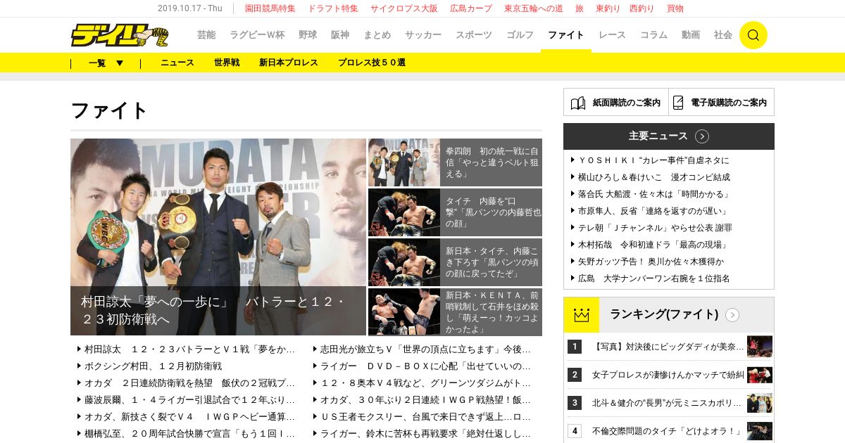
Task: Click arrow circle beside ランキング(ファイト)
Action: click(732, 315)
